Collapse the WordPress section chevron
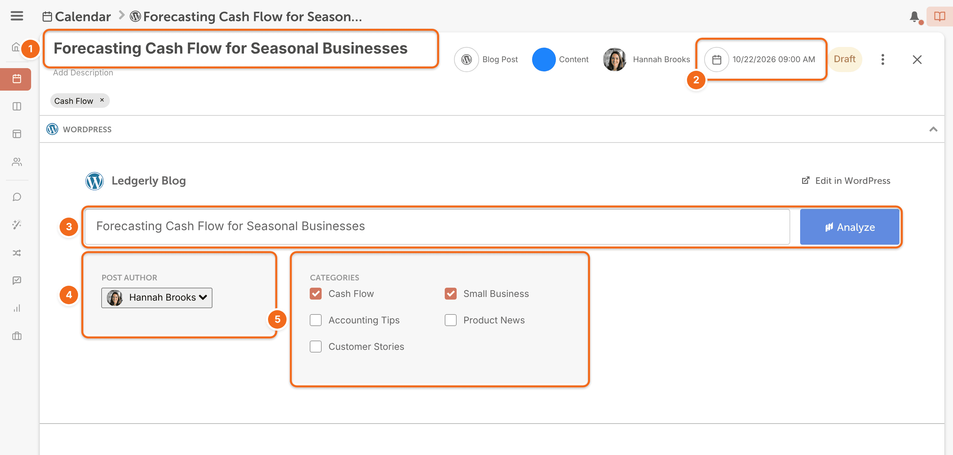Screen dimensions: 953x455 point(933,129)
